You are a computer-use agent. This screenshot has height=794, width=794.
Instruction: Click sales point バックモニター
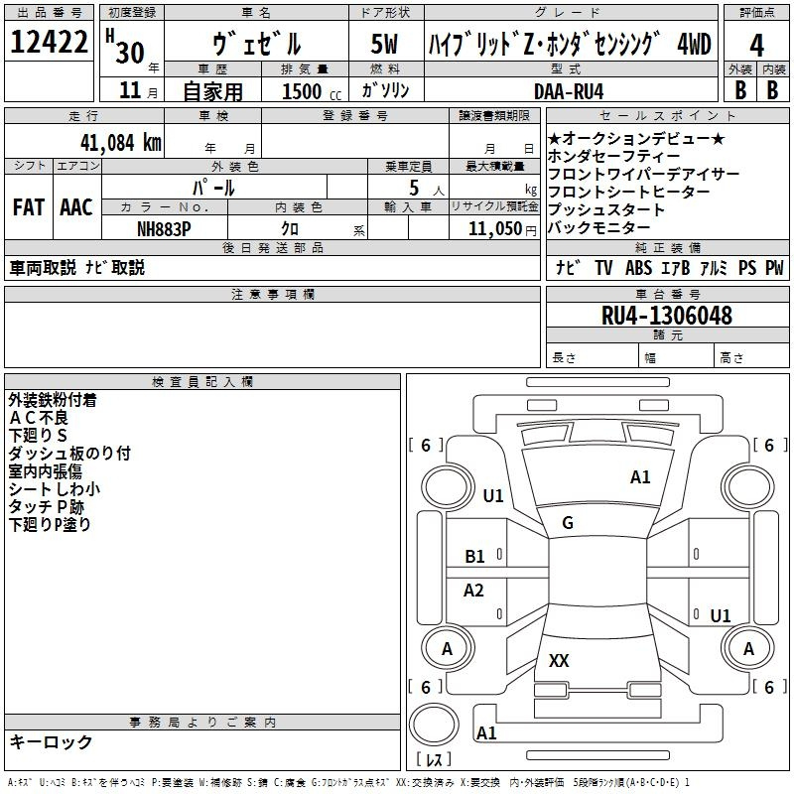click(x=598, y=228)
